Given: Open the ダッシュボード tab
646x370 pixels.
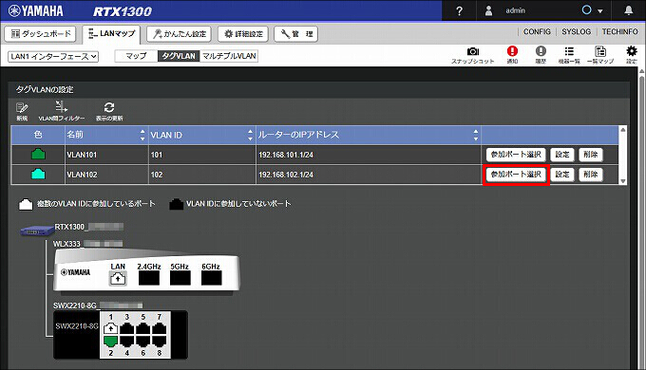Looking at the screenshot, I should 40,34.
